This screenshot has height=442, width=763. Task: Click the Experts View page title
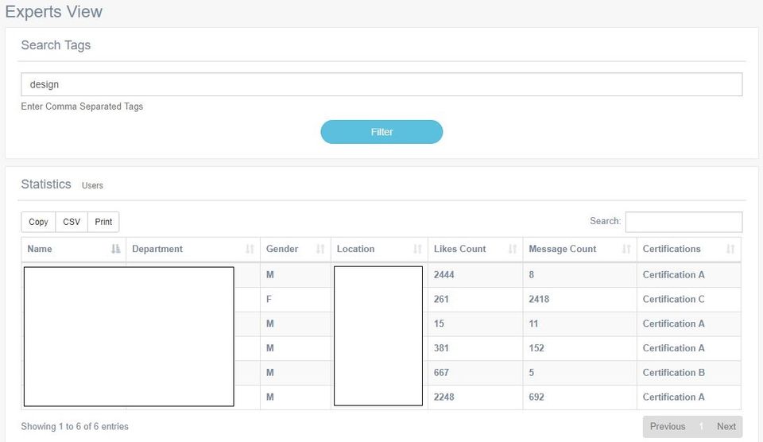click(53, 11)
